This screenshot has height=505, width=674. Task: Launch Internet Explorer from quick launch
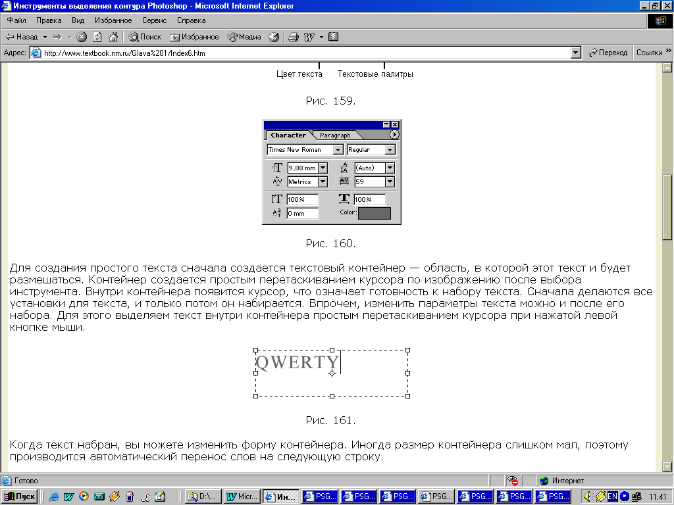54,497
